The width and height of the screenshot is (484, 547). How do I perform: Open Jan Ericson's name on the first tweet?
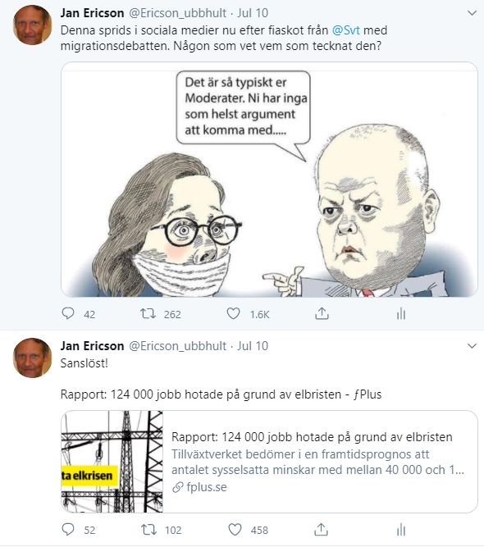coord(92,13)
